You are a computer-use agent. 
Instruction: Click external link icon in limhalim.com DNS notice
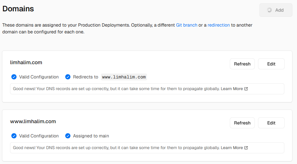click(x=246, y=89)
